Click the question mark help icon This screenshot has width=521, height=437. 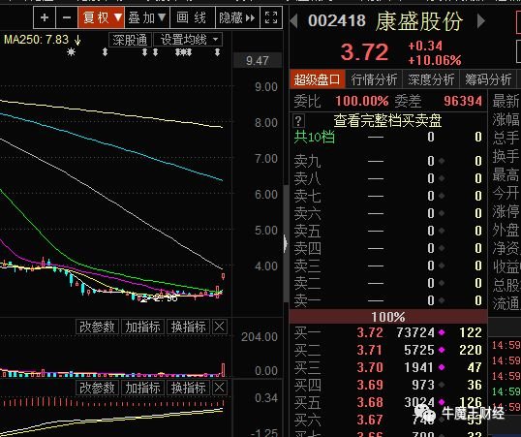pos(298,121)
